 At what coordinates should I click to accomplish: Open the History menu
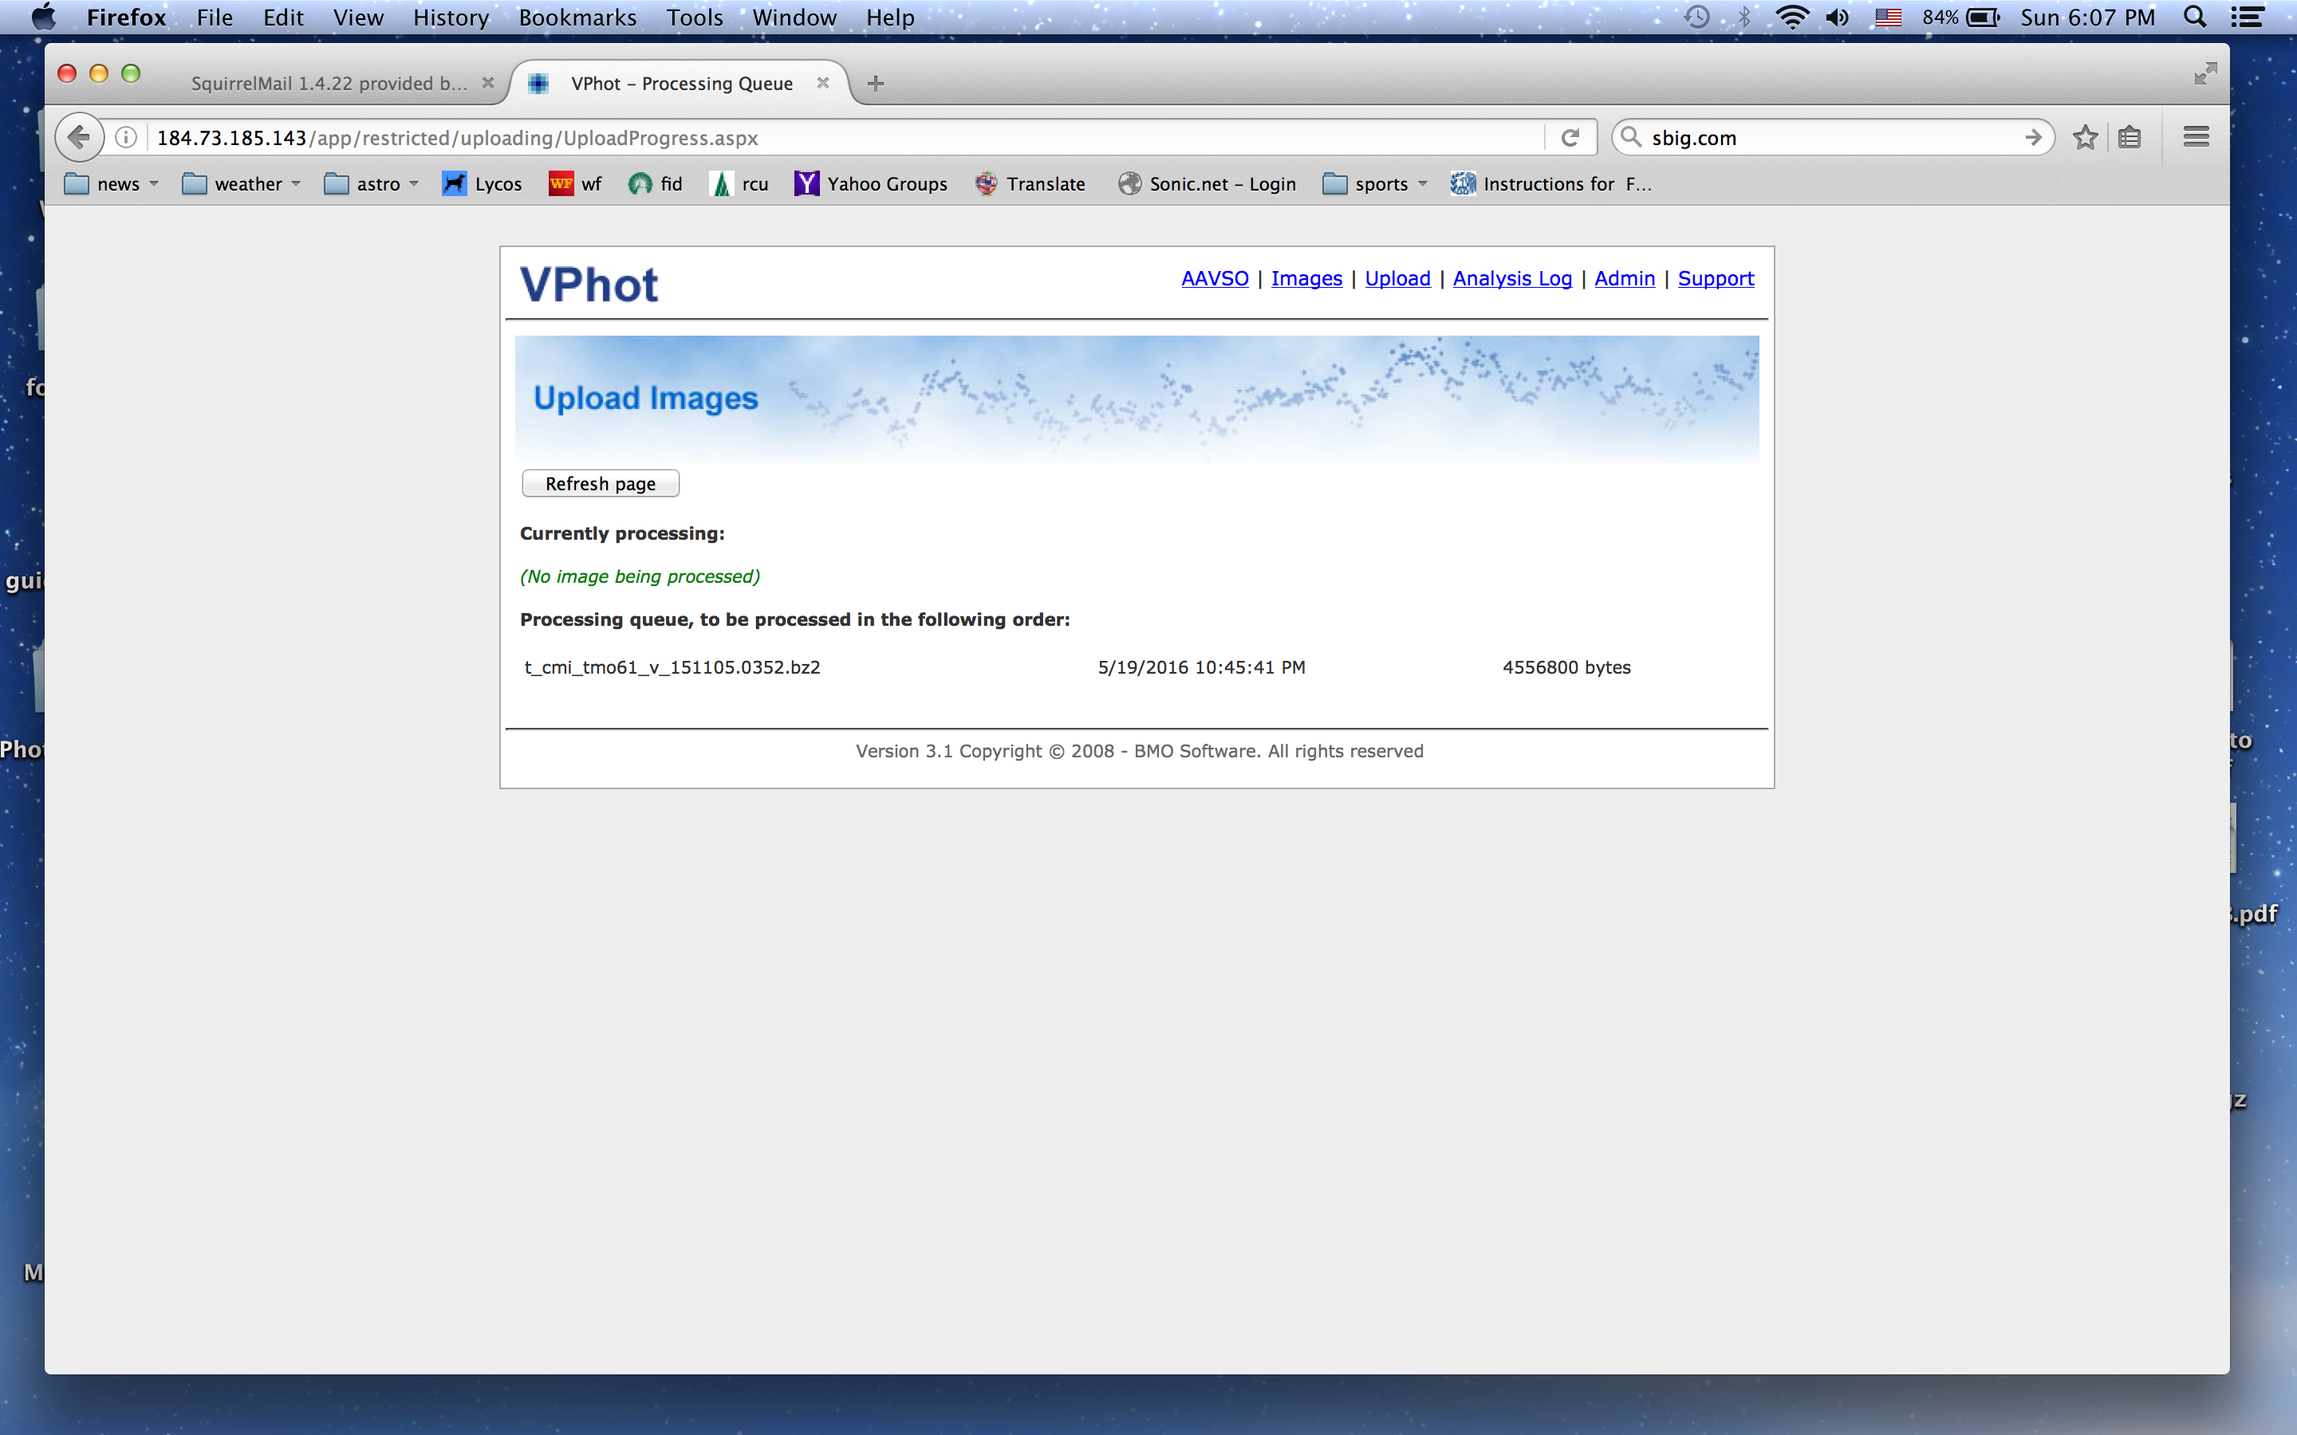tap(450, 17)
